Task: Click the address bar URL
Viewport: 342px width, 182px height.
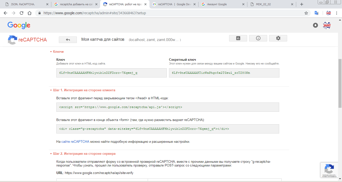Action: coord(95,13)
